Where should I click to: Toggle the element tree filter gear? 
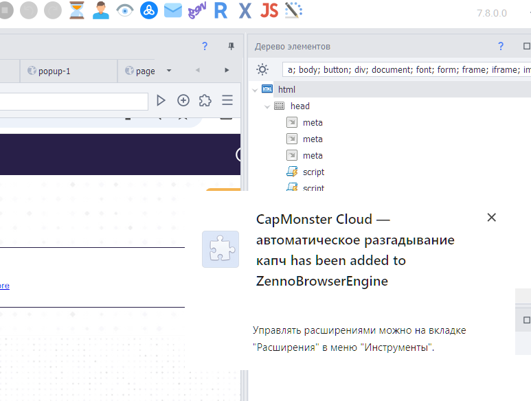coord(262,69)
